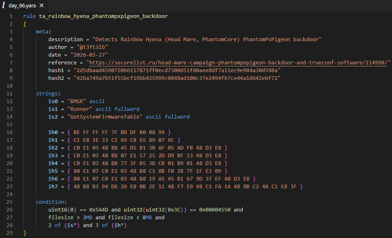
Task: Click line number 16 in gutter
Action: 9,132
